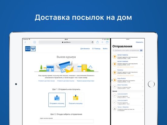Open the Safari share sheet icon
This screenshot has height=125, width=167.
[97, 42]
